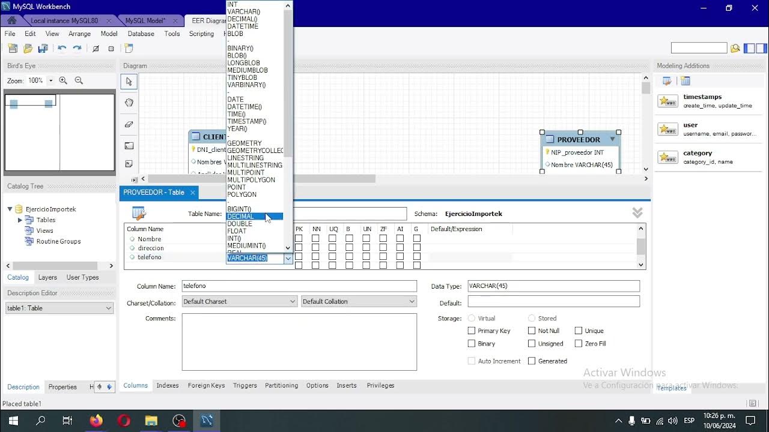
Task: Check NN box for Nombre row
Action: (315, 238)
